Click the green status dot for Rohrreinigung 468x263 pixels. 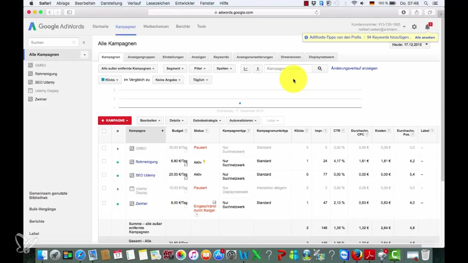[x=118, y=162]
